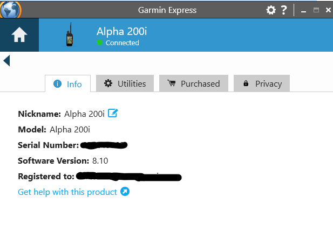This screenshot has height=239, width=333.
Task: Maximize the Garmin Express window
Action: (316, 10)
